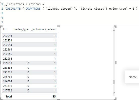Click review_type value 0 for id 229799
The height and width of the screenshot is (100, 139).
click(28, 63)
